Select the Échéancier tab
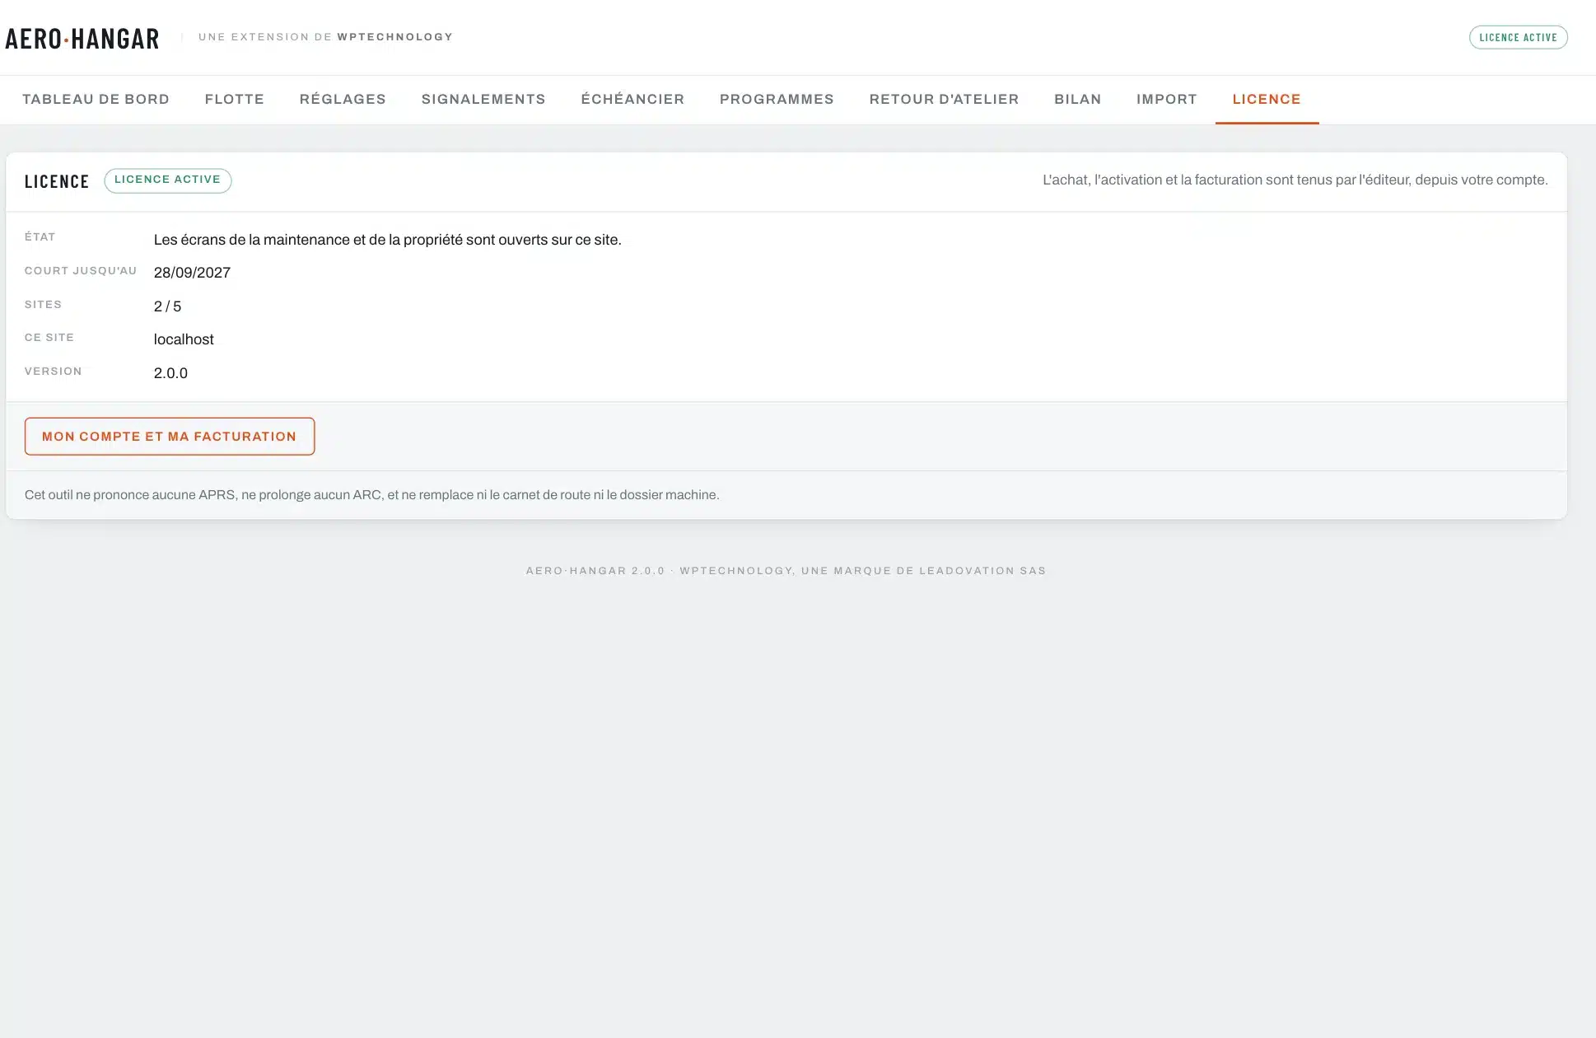Image resolution: width=1596 pixels, height=1038 pixels. (x=632, y=100)
